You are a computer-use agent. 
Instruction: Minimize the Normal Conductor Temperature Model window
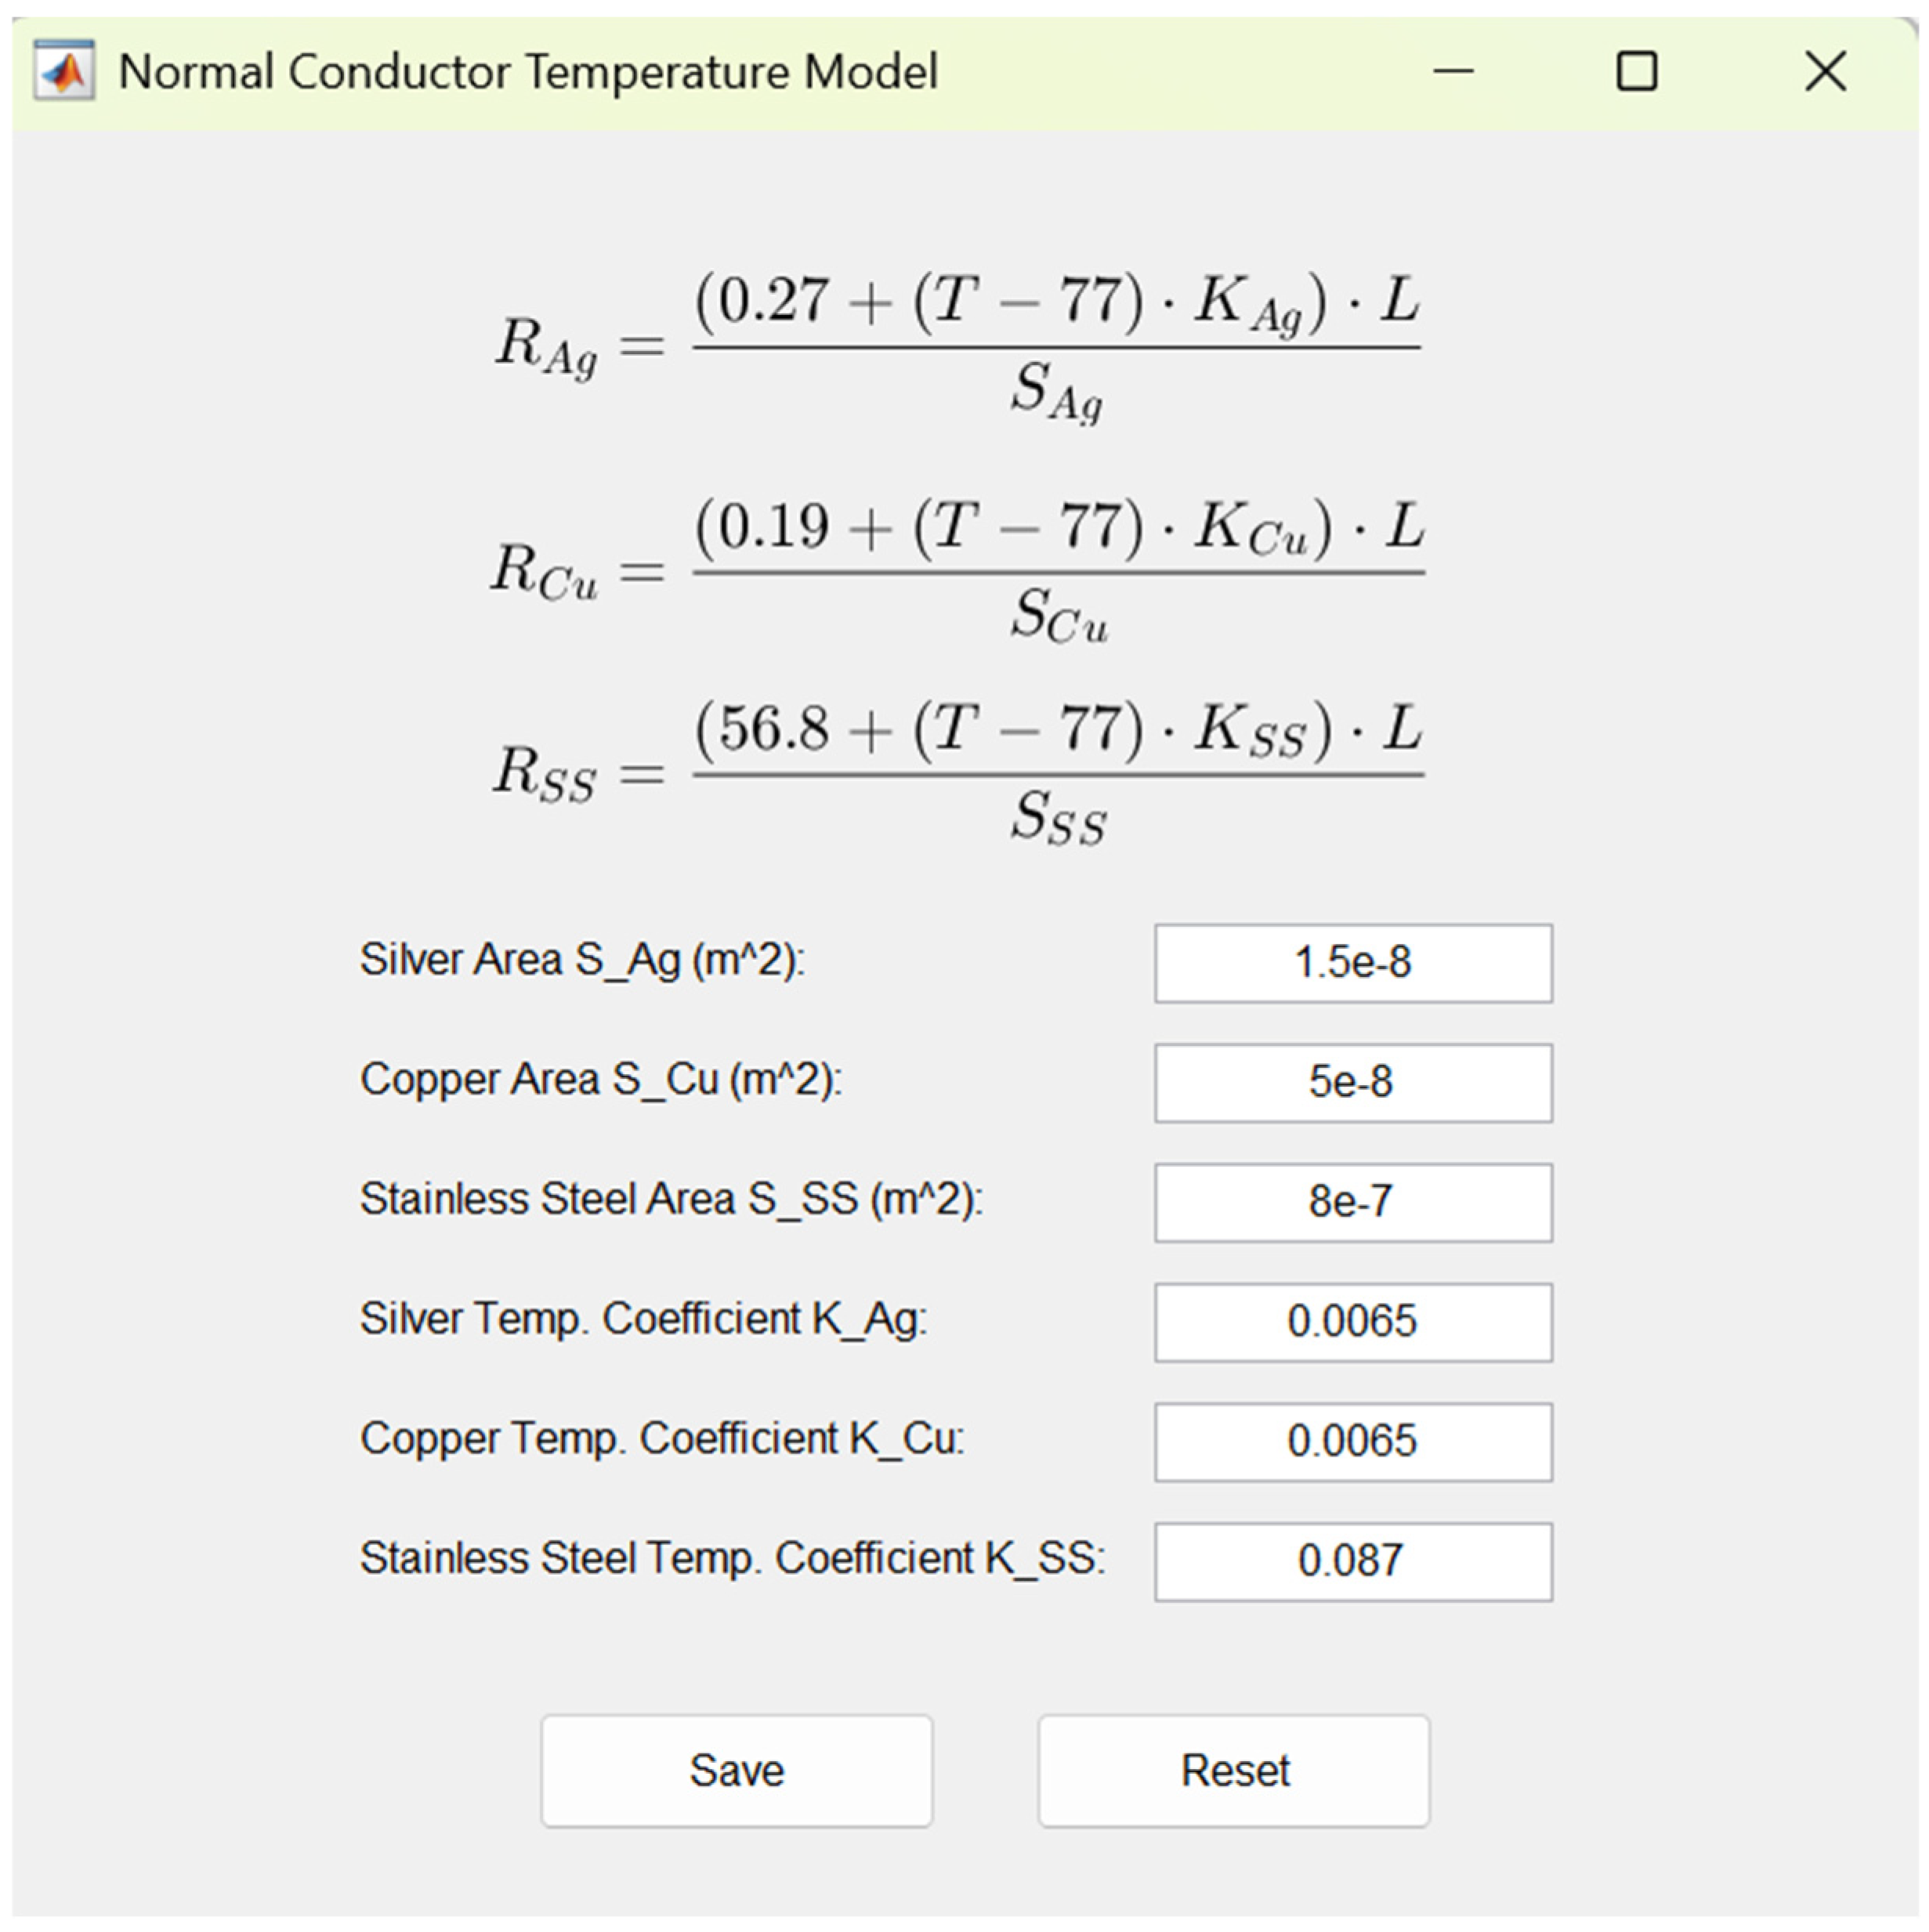(x=1452, y=71)
